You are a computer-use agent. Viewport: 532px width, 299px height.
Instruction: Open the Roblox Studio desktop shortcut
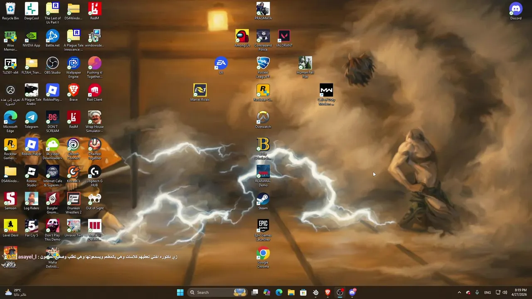coord(32,176)
